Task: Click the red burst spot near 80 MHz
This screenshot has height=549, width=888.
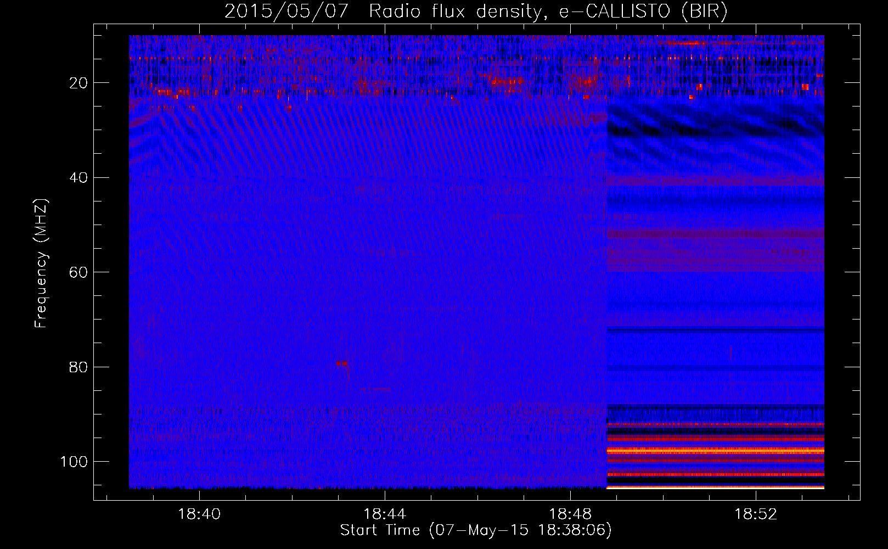Action: [342, 363]
